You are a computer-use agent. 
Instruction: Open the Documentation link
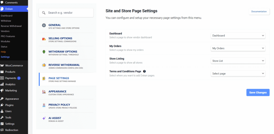tap(259, 11)
